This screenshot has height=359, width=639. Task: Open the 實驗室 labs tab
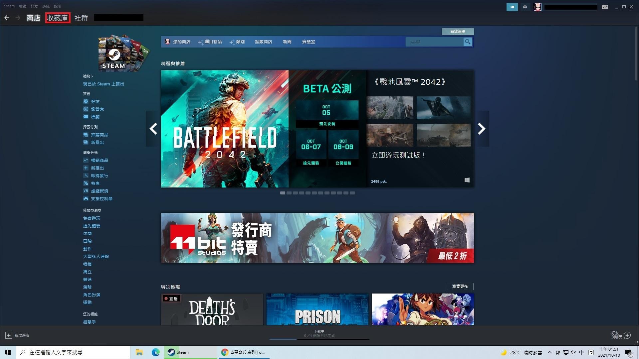(309, 42)
